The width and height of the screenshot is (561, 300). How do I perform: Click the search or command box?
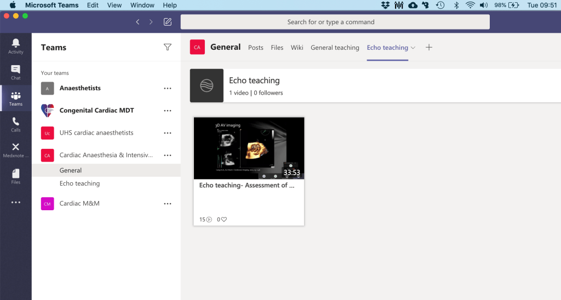coord(335,22)
